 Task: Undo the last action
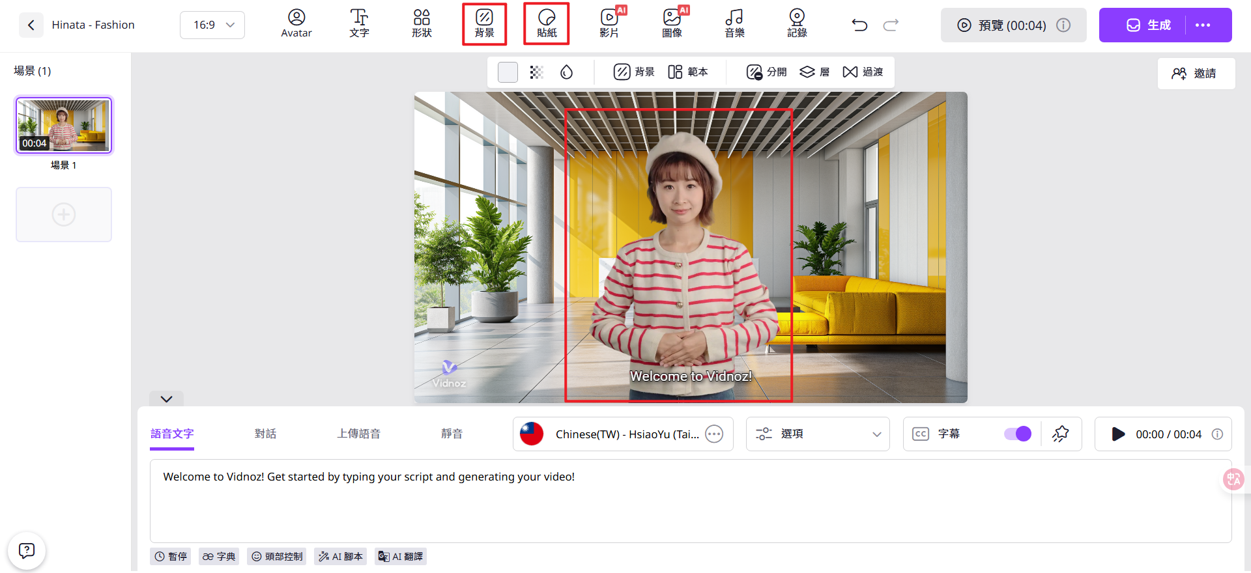(859, 25)
